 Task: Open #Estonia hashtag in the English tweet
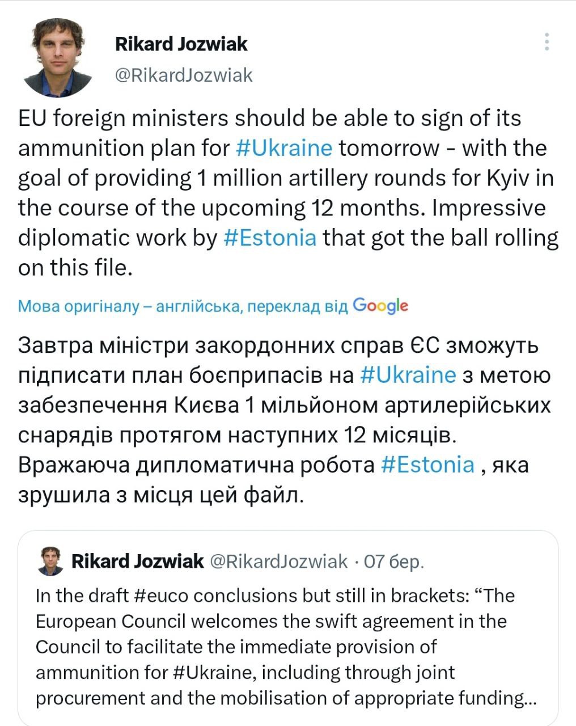coord(270,237)
